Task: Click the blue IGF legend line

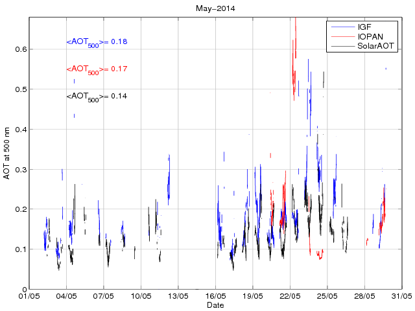Action: (x=342, y=27)
